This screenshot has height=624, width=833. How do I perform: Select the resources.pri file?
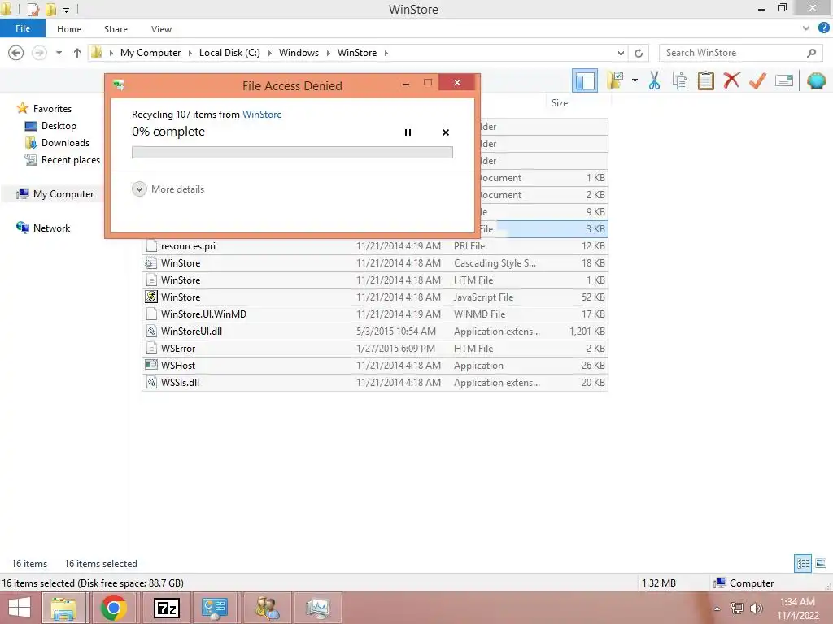[375, 245]
